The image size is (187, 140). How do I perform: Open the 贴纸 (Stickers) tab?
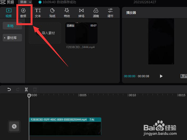[x=52, y=13]
